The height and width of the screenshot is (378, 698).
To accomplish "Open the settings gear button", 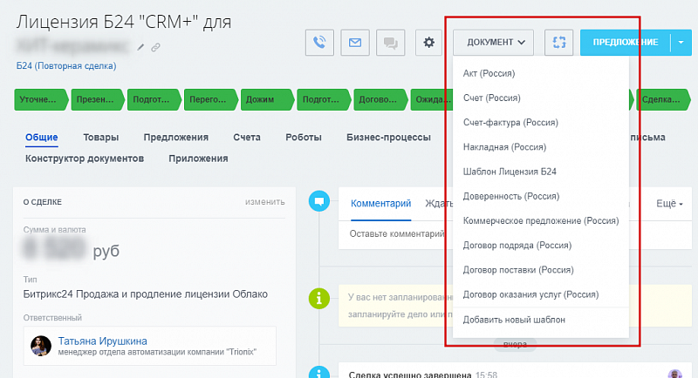I will [428, 43].
